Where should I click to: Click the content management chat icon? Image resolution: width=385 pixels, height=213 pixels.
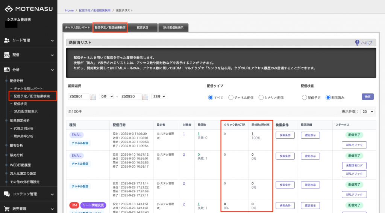pyautogui.click(x=7, y=194)
